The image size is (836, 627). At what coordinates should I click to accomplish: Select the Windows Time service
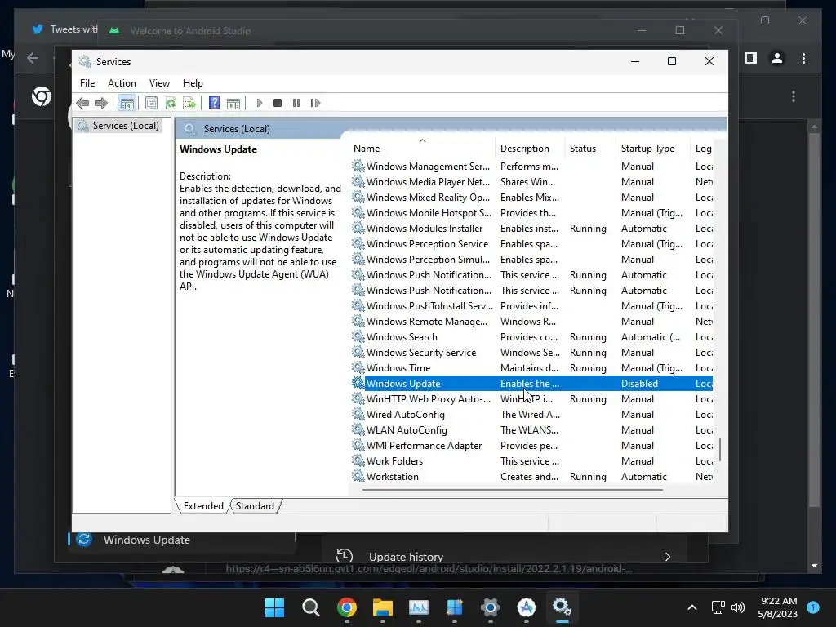pyautogui.click(x=531, y=368)
